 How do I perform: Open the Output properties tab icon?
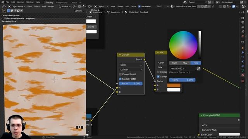[243, 22]
